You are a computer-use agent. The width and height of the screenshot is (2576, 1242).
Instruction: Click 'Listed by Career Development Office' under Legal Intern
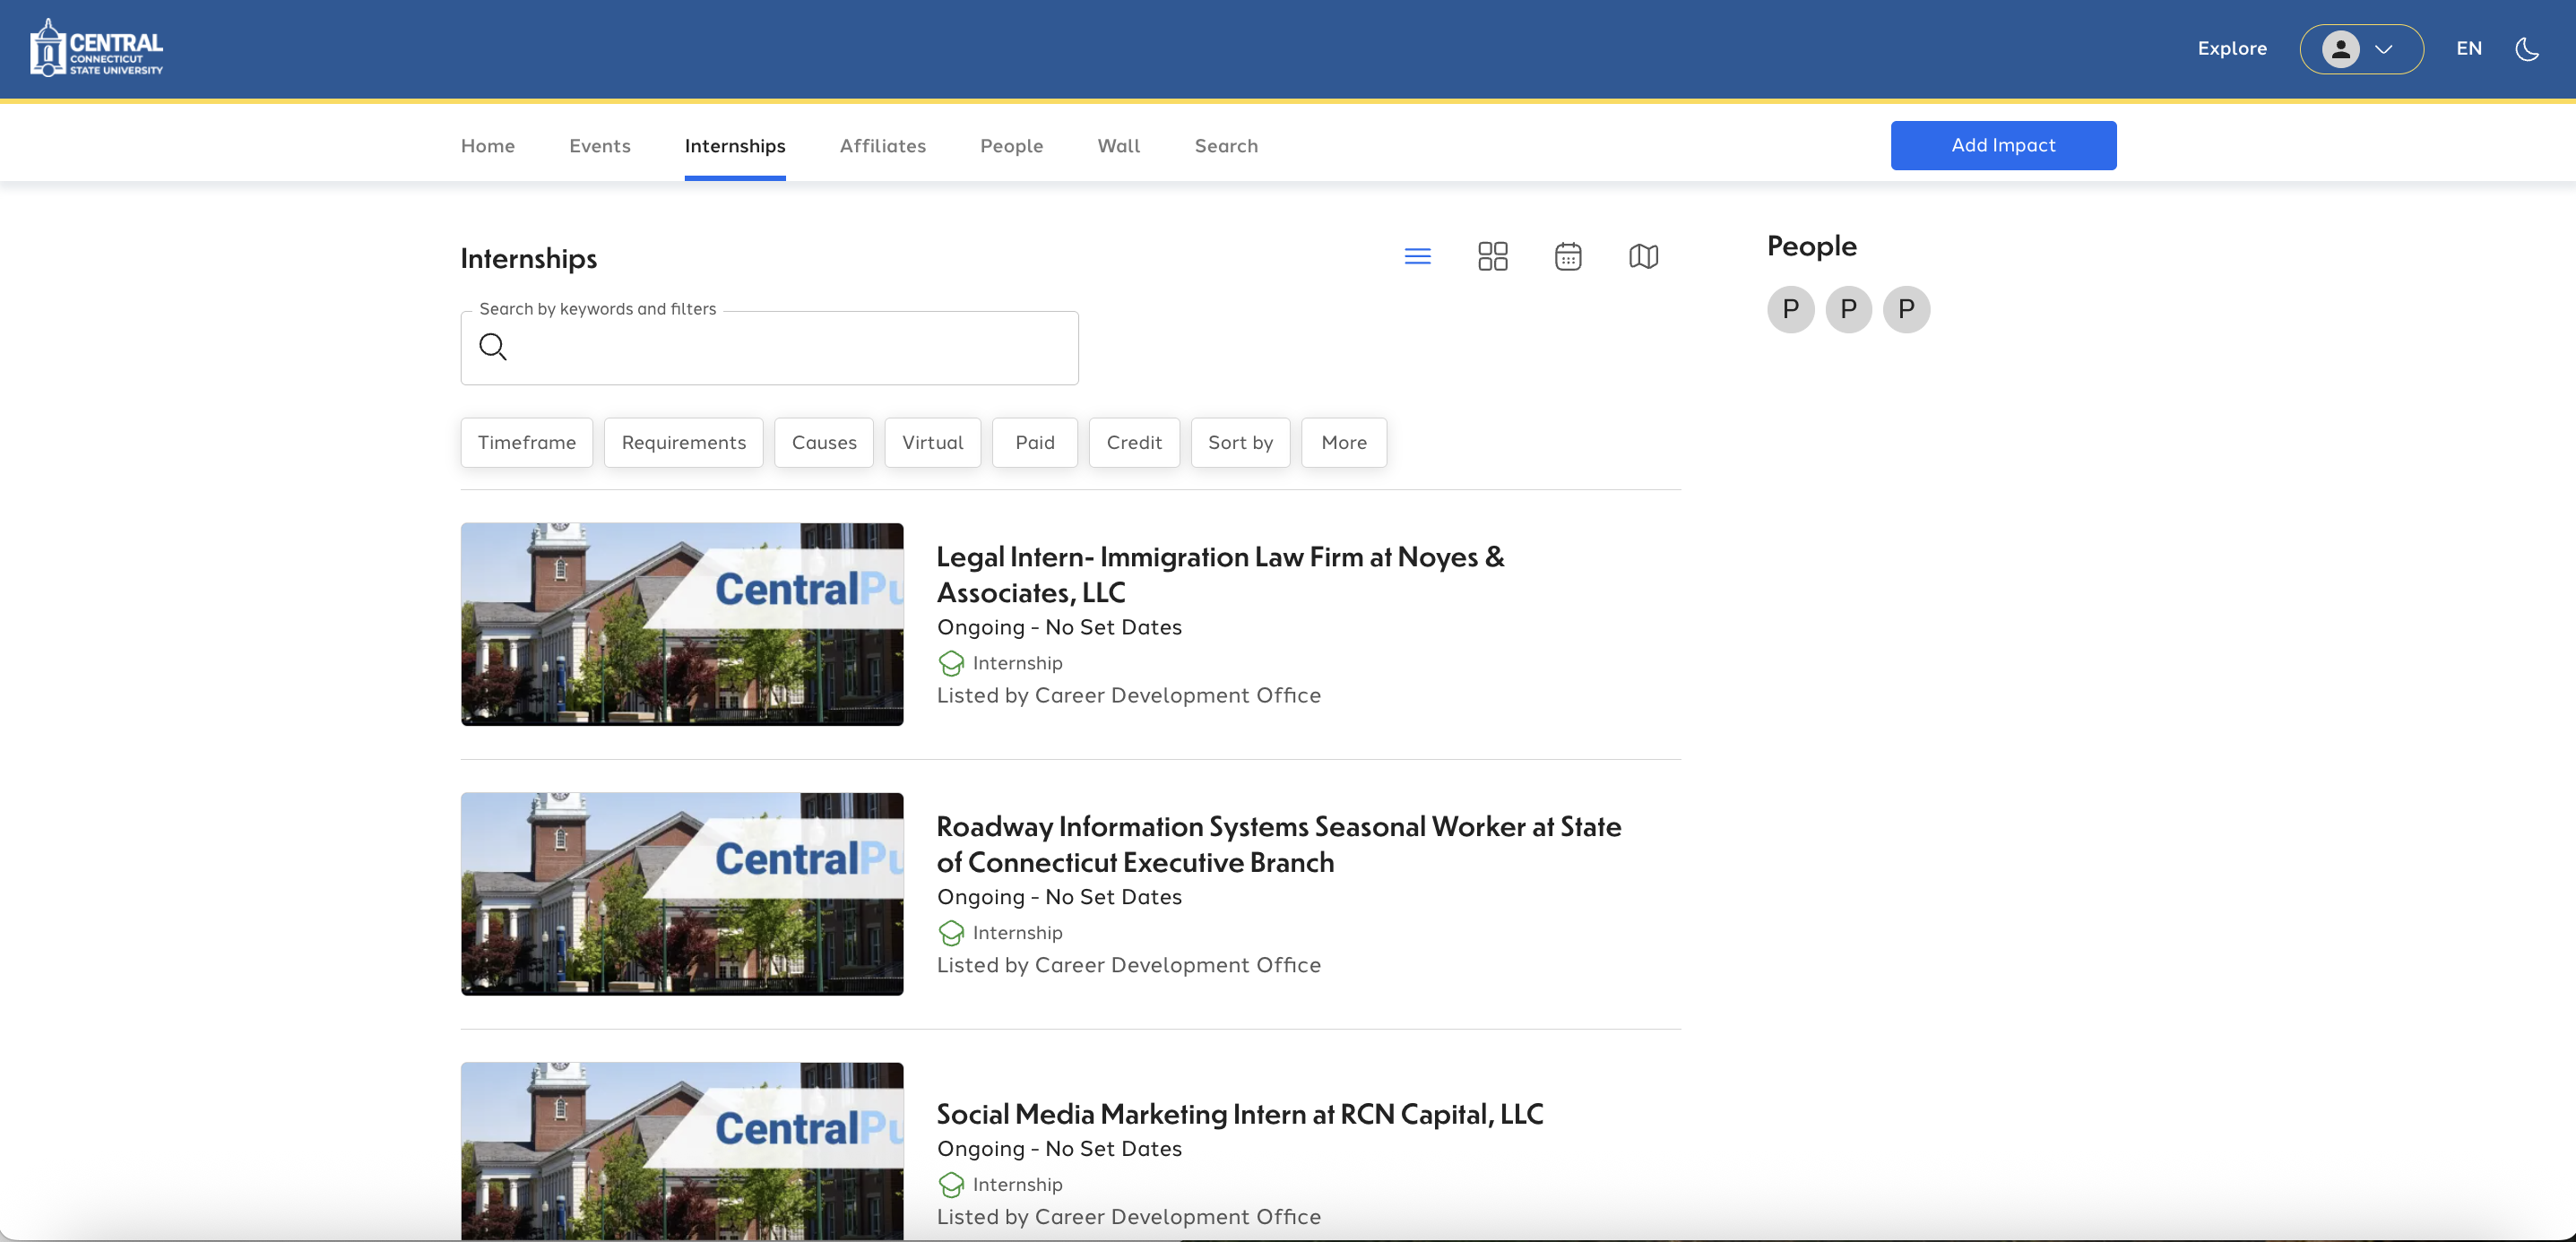pyautogui.click(x=1128, y=696)
